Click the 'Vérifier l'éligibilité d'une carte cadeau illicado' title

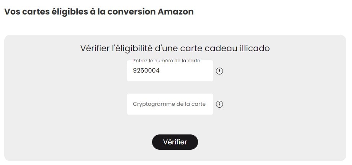pos(175,49)
